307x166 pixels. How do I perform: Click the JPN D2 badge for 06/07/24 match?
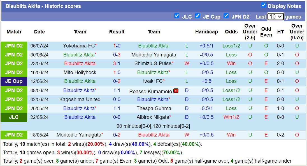click(14, 46)
